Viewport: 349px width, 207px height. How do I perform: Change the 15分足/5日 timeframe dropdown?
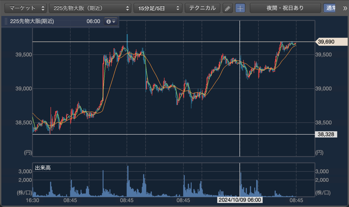158,8
